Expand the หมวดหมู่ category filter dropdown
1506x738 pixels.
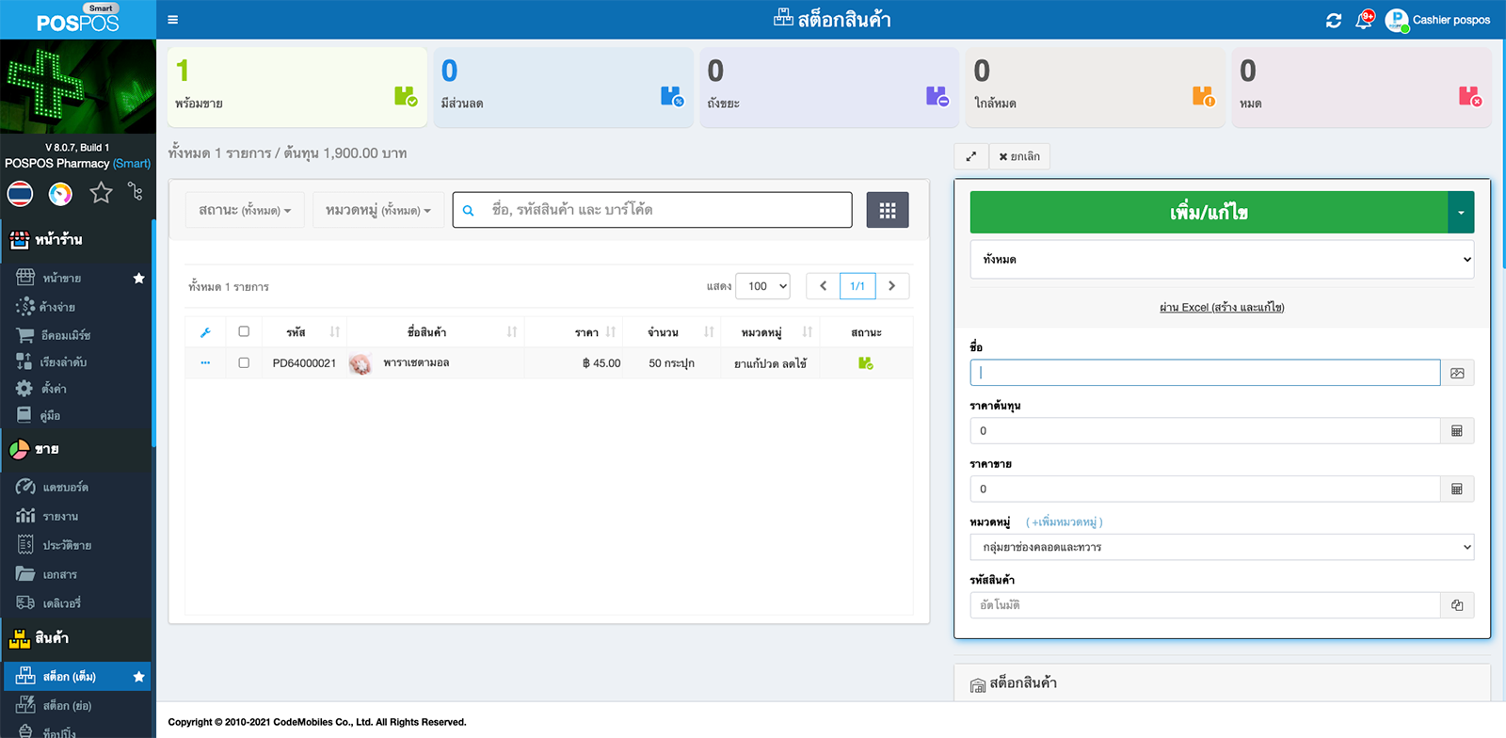coord(377,210)
